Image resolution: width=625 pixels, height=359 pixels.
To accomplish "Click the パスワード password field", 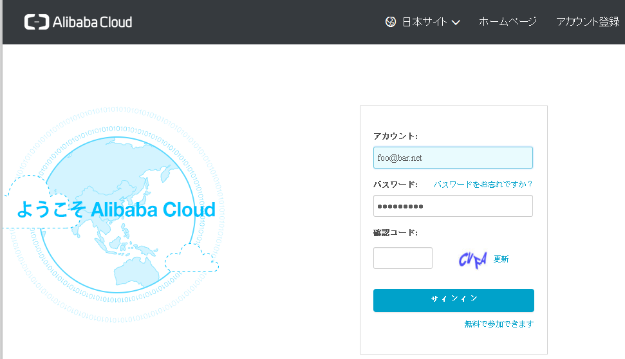I will pyautogui.click(x=452, y=206).
